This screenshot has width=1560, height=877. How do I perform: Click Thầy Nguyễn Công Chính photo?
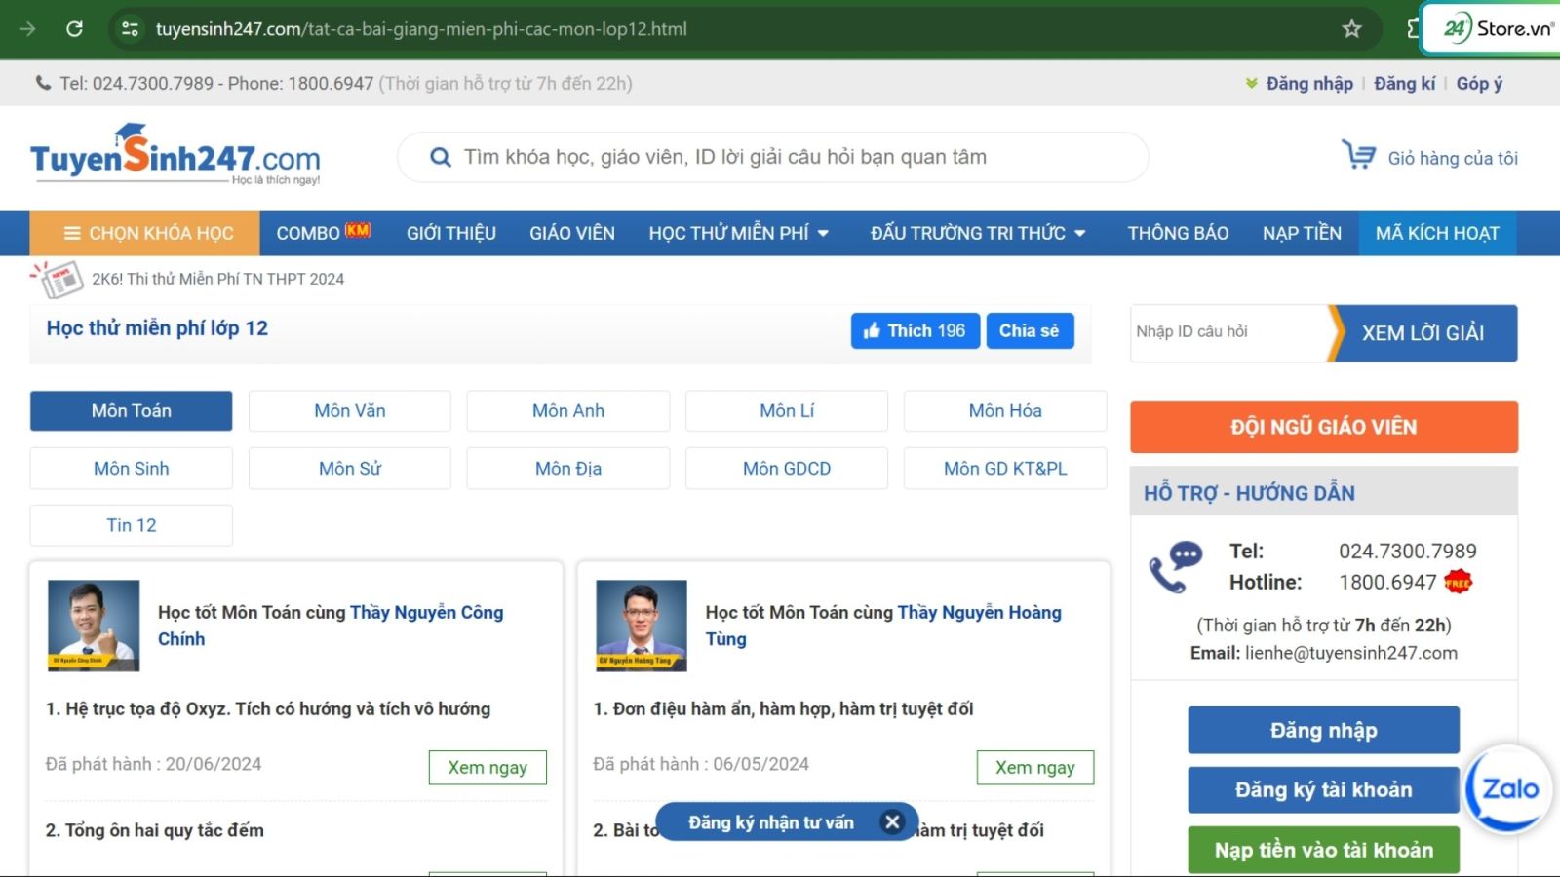[x=94, y=626]
